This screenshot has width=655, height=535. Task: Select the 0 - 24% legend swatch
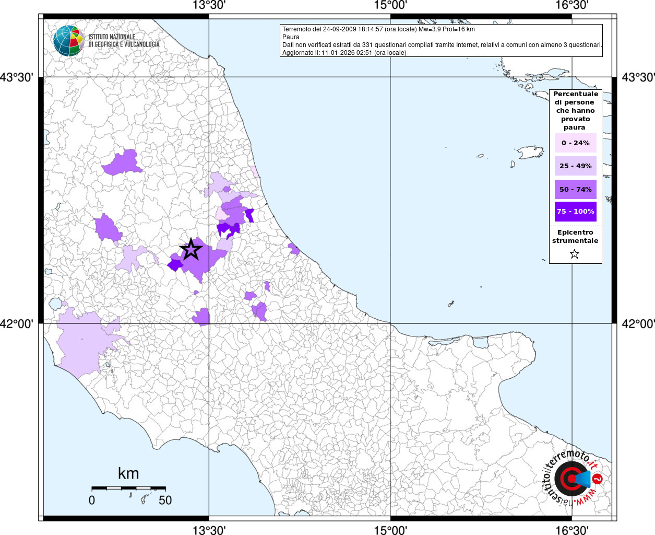[x=575, y=143]
